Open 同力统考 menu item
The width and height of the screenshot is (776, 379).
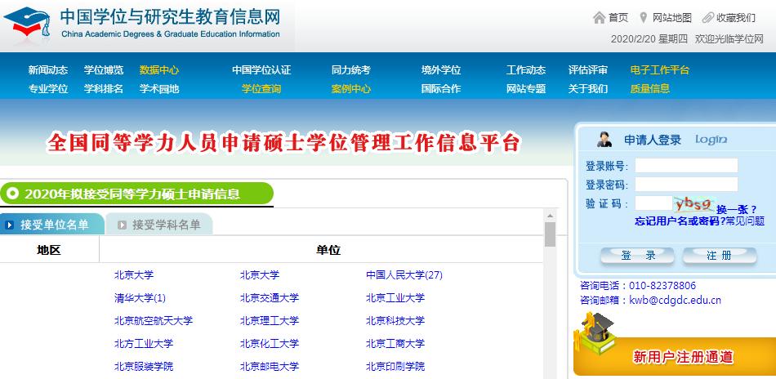pos(351,70)
